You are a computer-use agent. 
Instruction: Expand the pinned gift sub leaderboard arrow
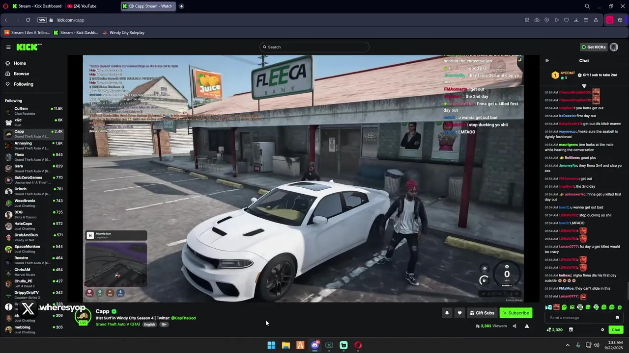[x=584, y=86]
